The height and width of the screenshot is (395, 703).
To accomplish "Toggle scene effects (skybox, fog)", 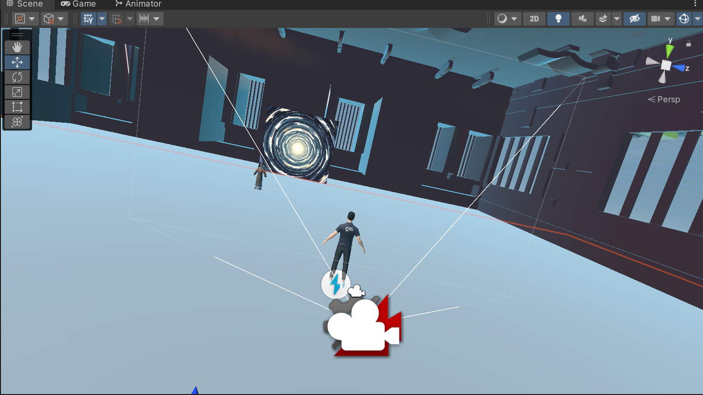I will pos(603,19).
